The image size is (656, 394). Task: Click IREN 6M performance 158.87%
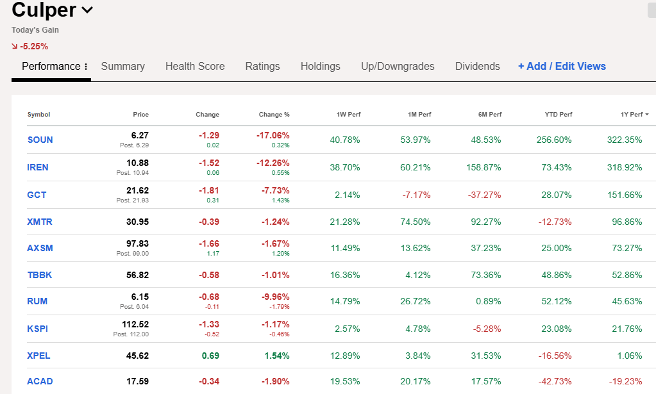484,168
